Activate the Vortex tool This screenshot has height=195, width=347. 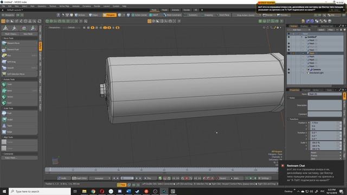(20, 97)
